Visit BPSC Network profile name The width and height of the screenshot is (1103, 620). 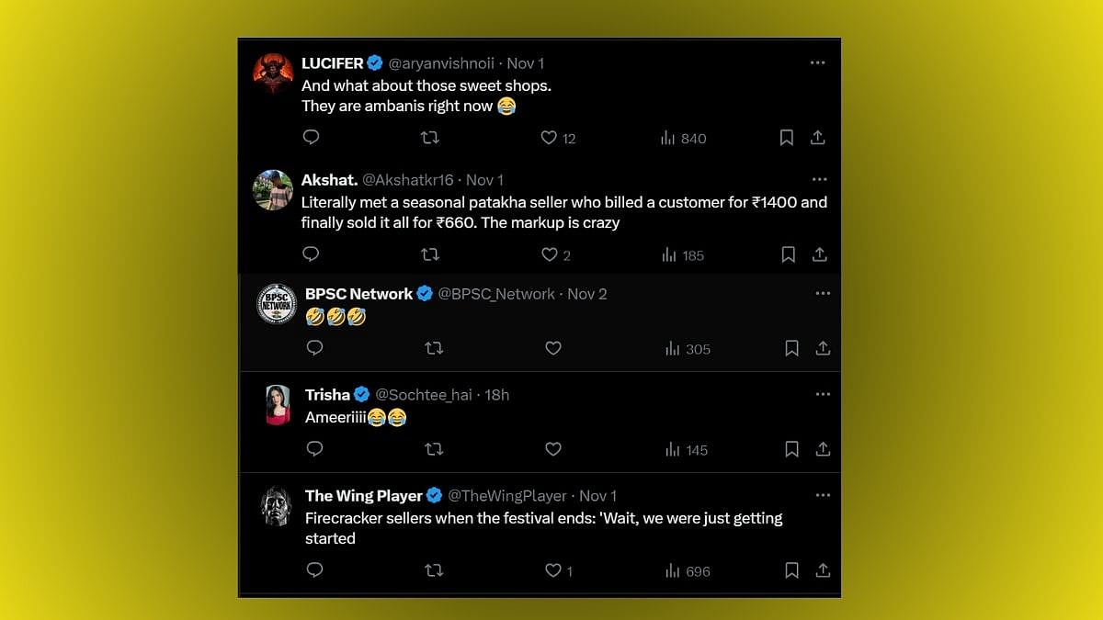tap(358, 294)
